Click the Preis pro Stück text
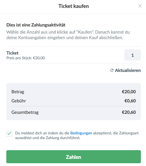This screenshot has height=166, width=146. tap(26, 58)
